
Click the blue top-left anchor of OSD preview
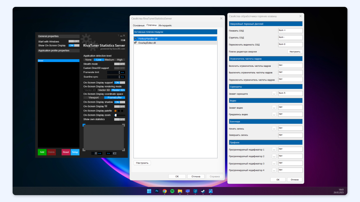tap(84, 125)
